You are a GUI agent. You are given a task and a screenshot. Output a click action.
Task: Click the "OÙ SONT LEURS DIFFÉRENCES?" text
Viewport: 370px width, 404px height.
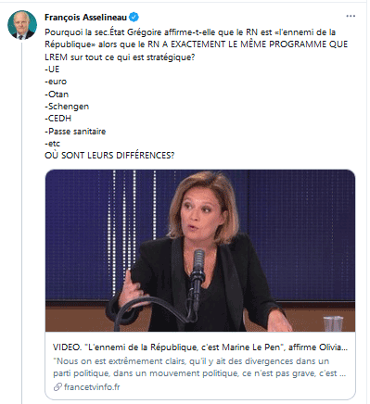109,155
